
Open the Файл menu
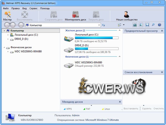tap(6, 8)
